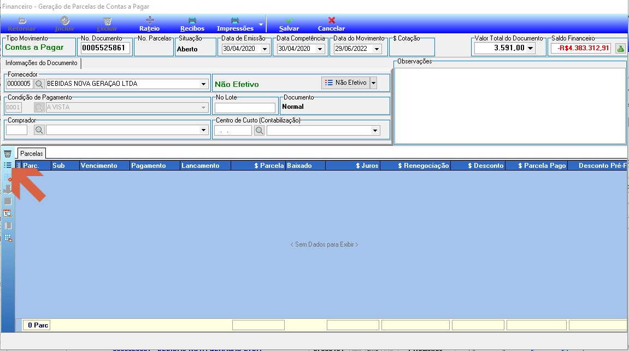
Task: Expand the Centro de Custo combo box
Action: (x=375, y=130)
